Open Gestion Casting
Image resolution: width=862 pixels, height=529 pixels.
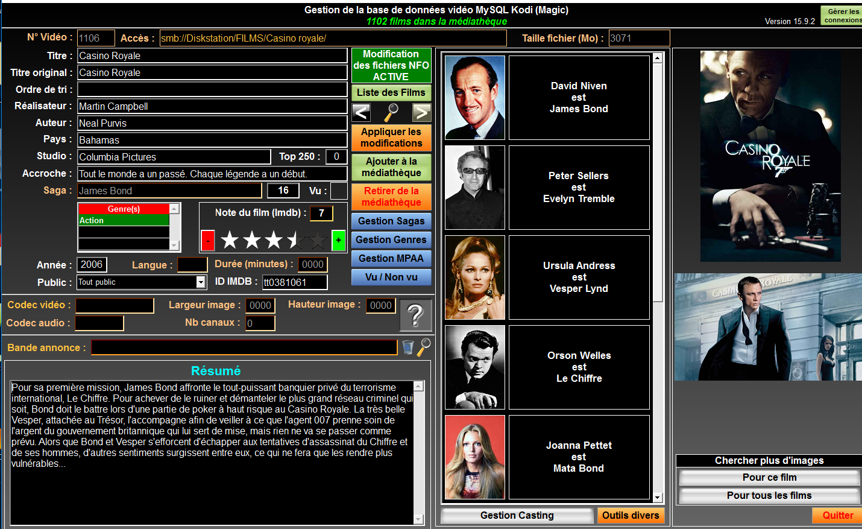tap(517, 515)
